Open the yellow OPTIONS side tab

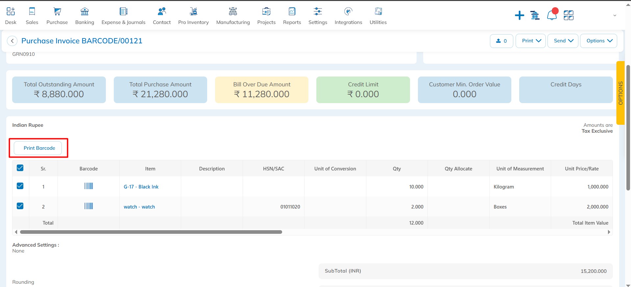pyautogui.click(x=620, y=93)
